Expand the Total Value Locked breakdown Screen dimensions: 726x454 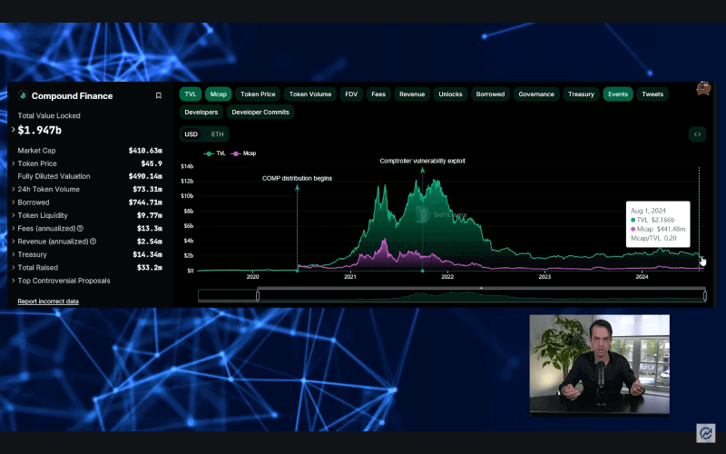(13, 130)
